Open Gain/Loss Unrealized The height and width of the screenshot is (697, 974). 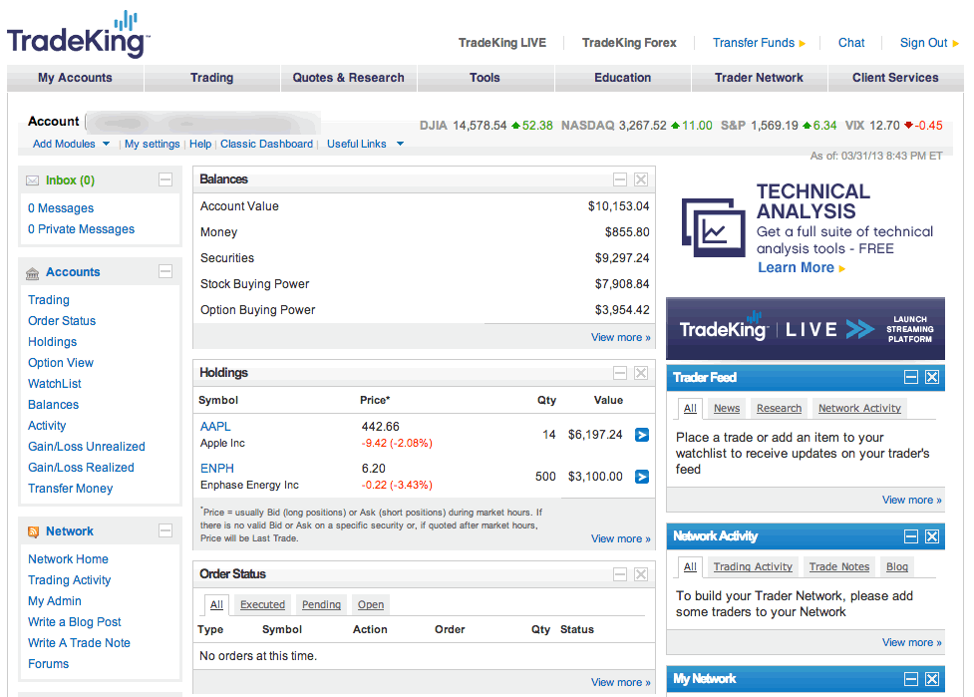(x=87, y=447)
